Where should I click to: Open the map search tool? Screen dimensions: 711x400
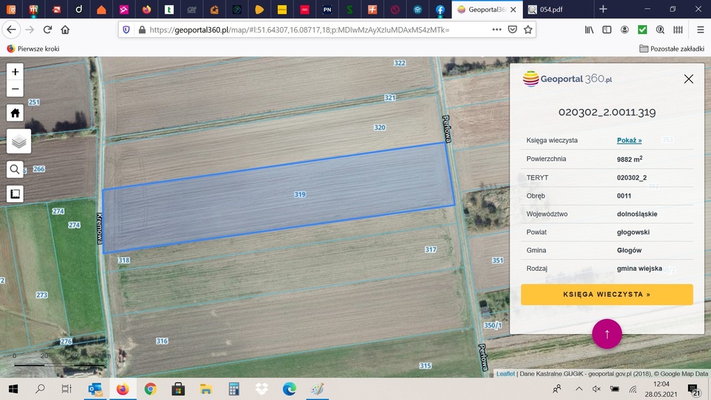pos(15,169)
